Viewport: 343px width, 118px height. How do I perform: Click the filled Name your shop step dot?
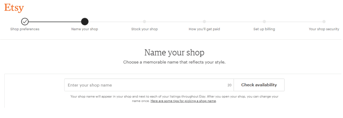click(85, 22)
